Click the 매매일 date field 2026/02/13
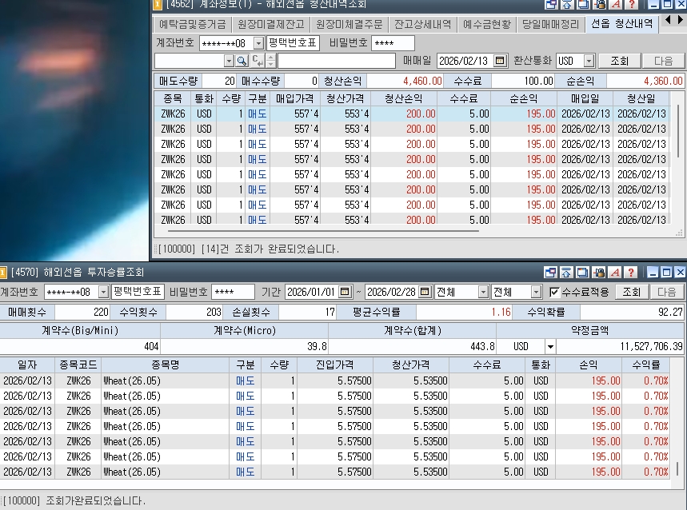Image resolution: width=687 pixels, height=510 pixels. point(465,61)
